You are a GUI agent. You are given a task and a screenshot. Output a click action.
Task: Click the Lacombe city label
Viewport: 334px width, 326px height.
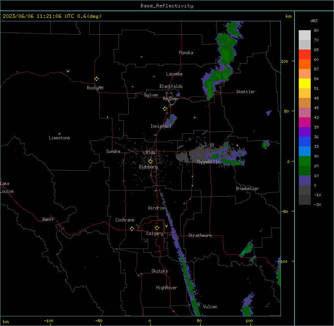[174, 74]
